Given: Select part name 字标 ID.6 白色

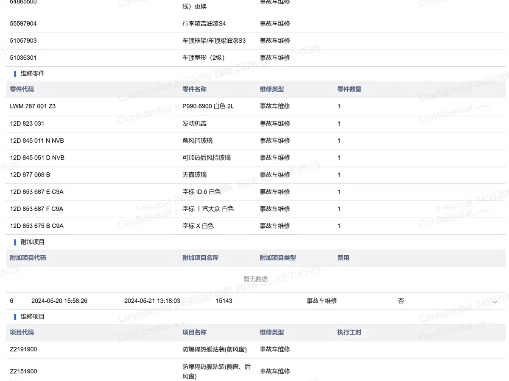Looking at the screenshot, I should (x=201, y=192).
